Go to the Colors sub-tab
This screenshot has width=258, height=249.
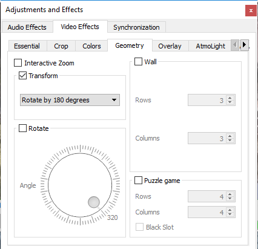[x=91, y=46]
